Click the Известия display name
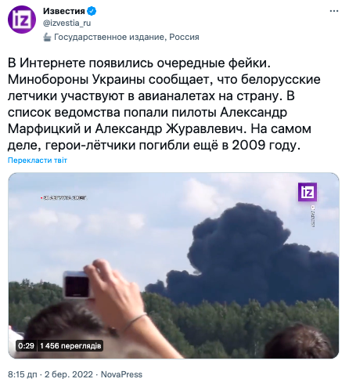Viewport: 349px width, 386px height. [x=64, y=11]
